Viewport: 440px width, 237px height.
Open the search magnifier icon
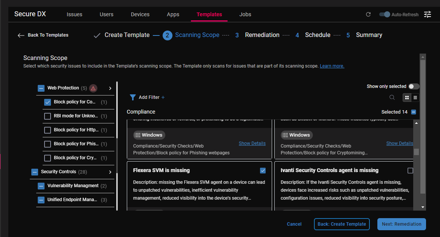392,97
